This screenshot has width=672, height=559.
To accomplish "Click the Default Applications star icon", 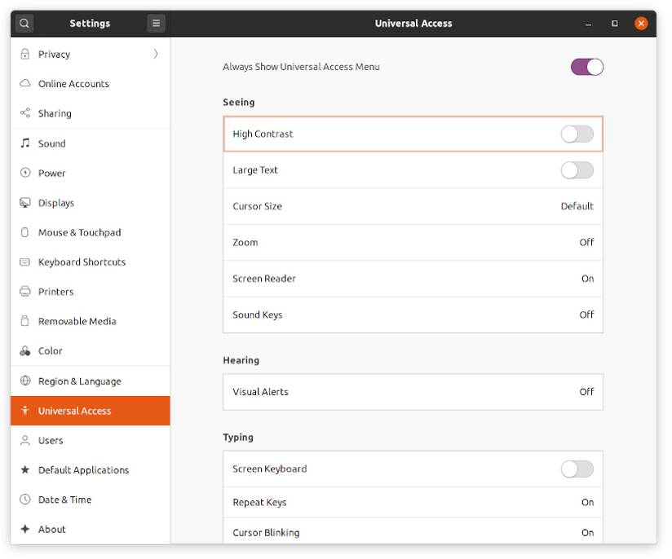I will tap(25, 470).
